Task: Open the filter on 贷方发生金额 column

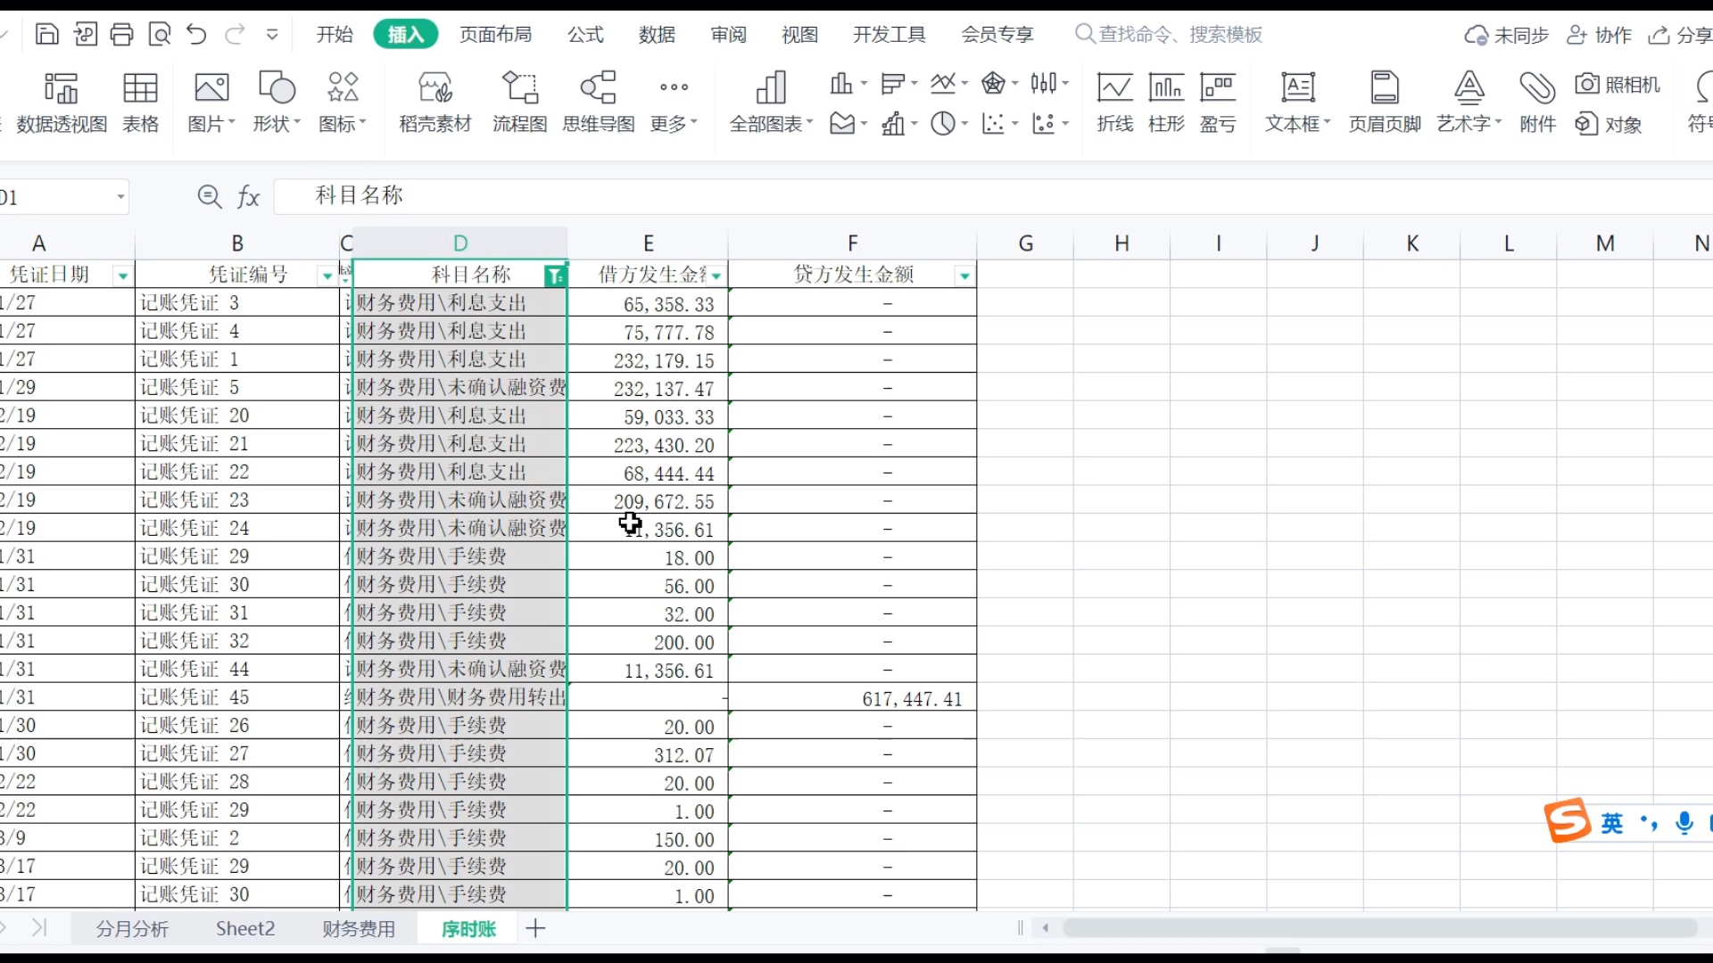Action: point(964,276)
